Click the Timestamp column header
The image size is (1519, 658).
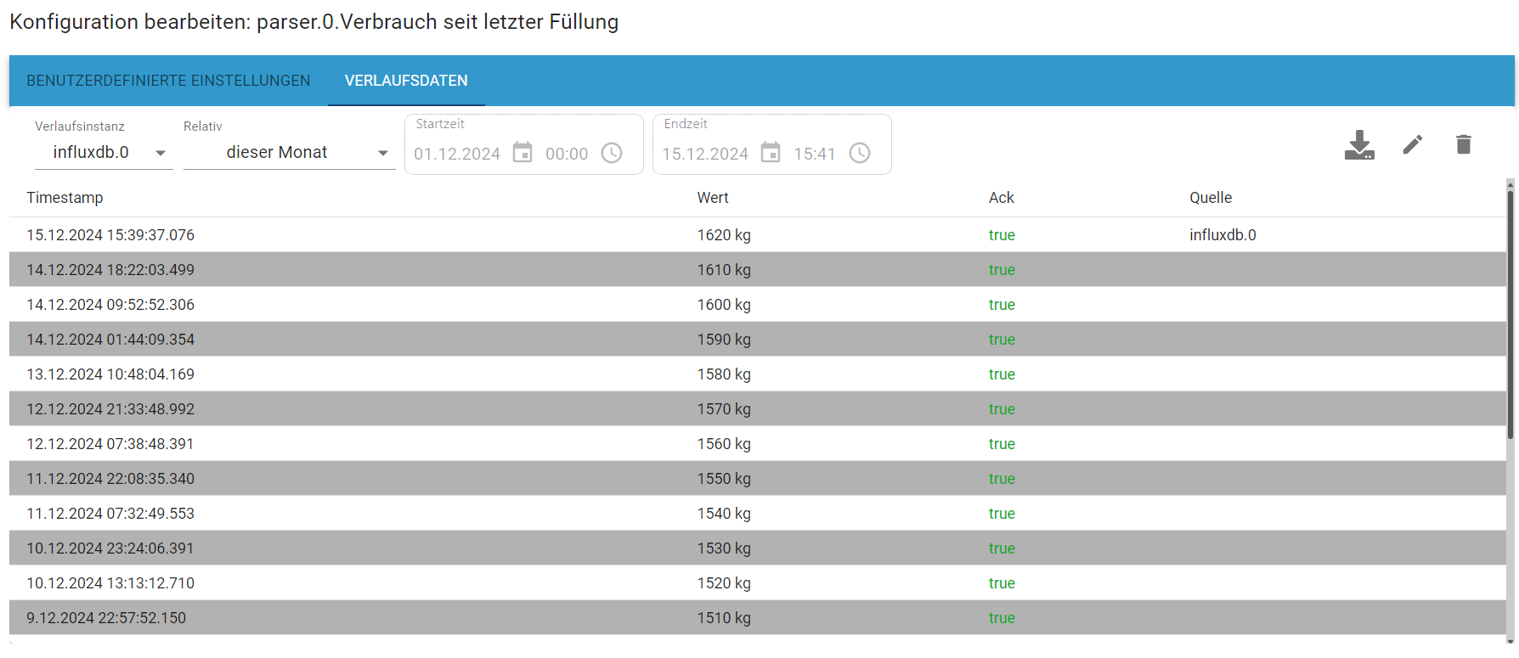[65, 198]
